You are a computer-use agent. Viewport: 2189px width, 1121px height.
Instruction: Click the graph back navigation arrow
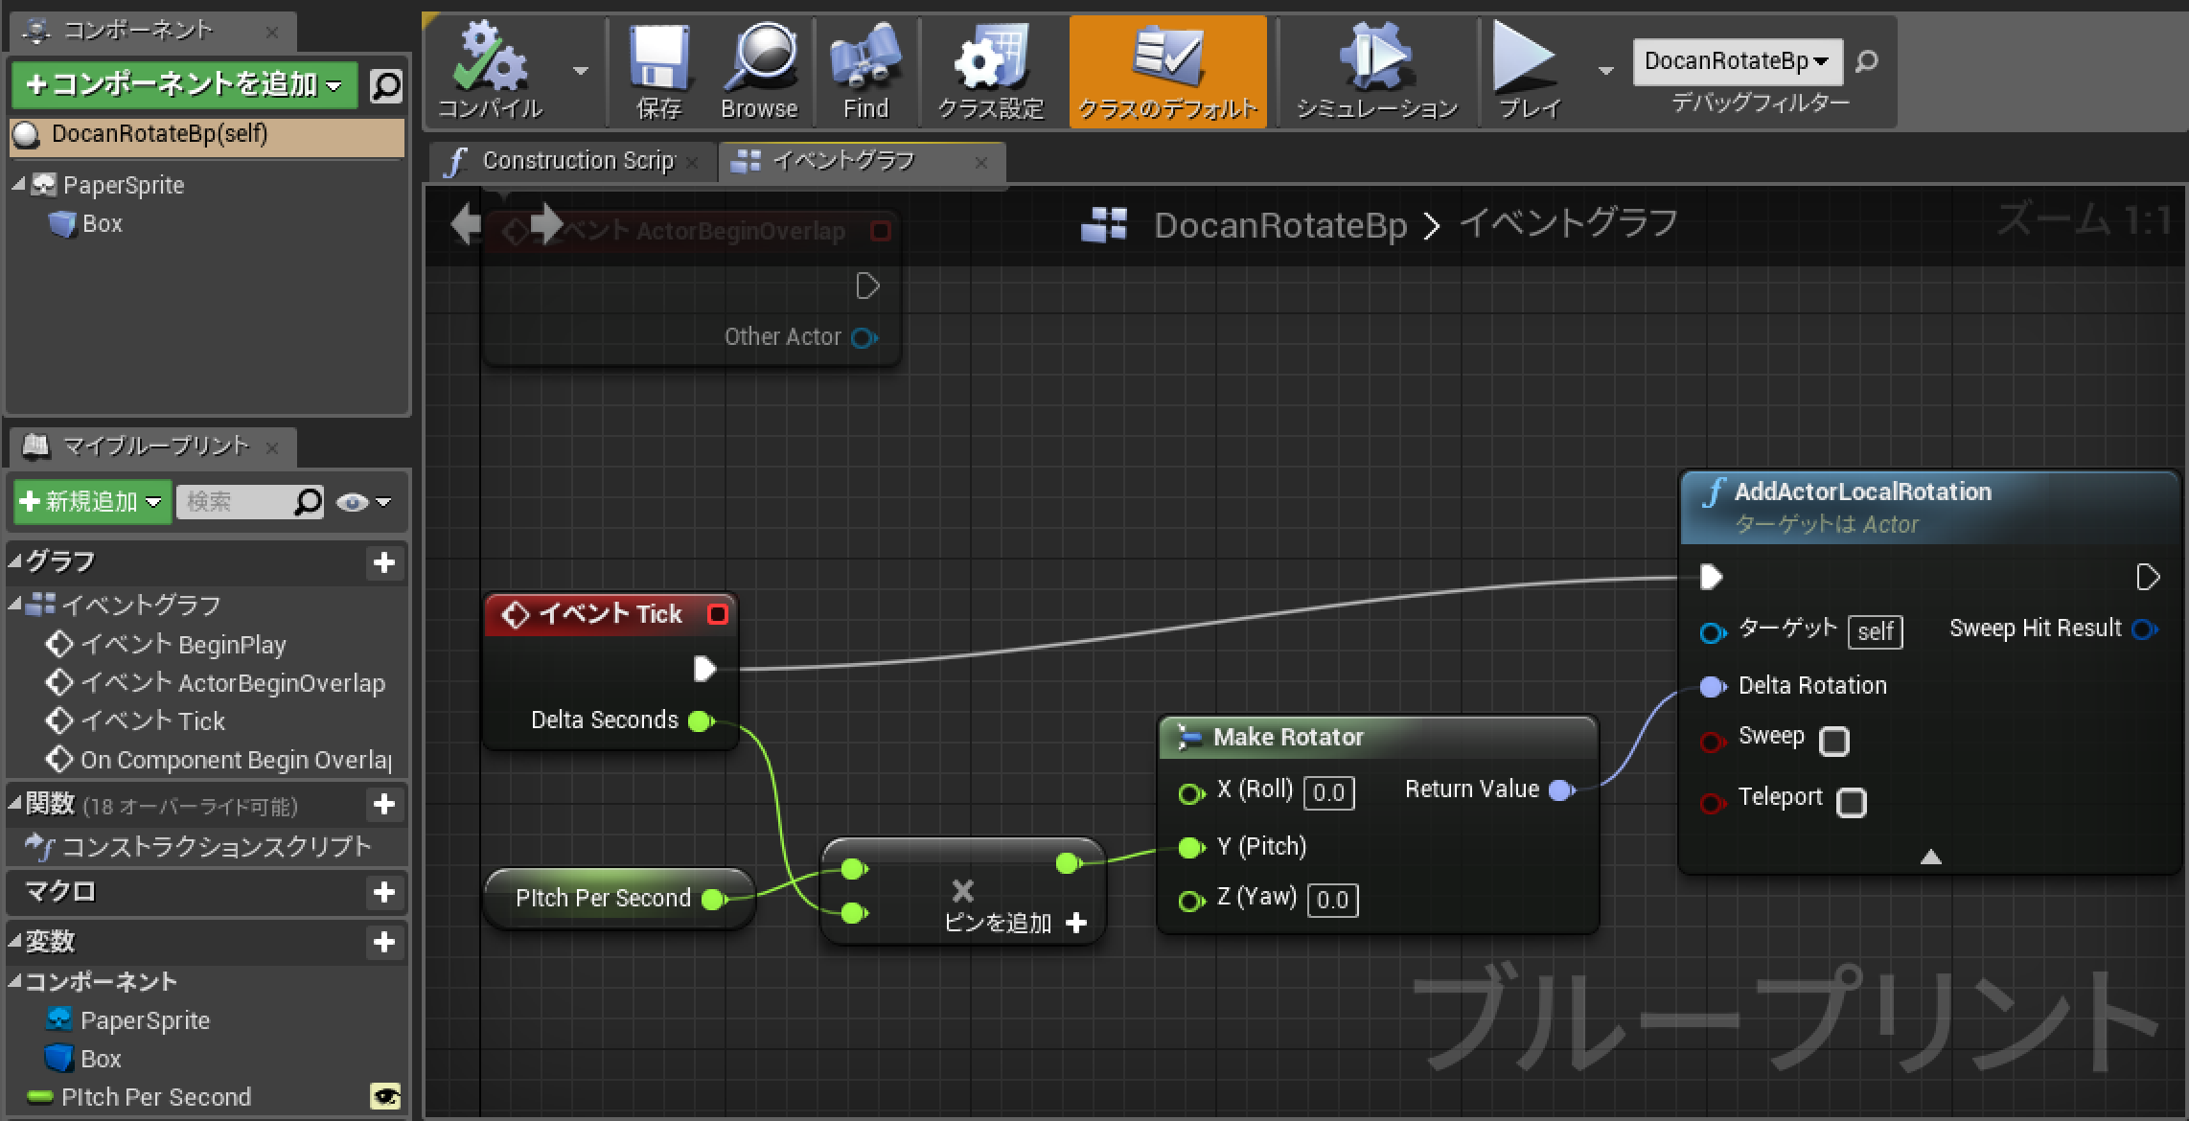point(467,224)
